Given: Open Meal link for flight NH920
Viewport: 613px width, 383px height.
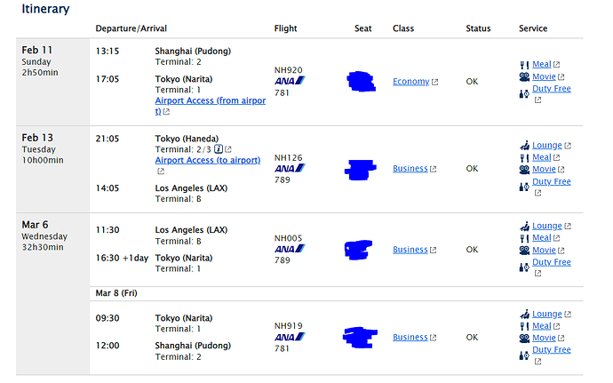Looking at the screenshot, I should coord(541,64).
